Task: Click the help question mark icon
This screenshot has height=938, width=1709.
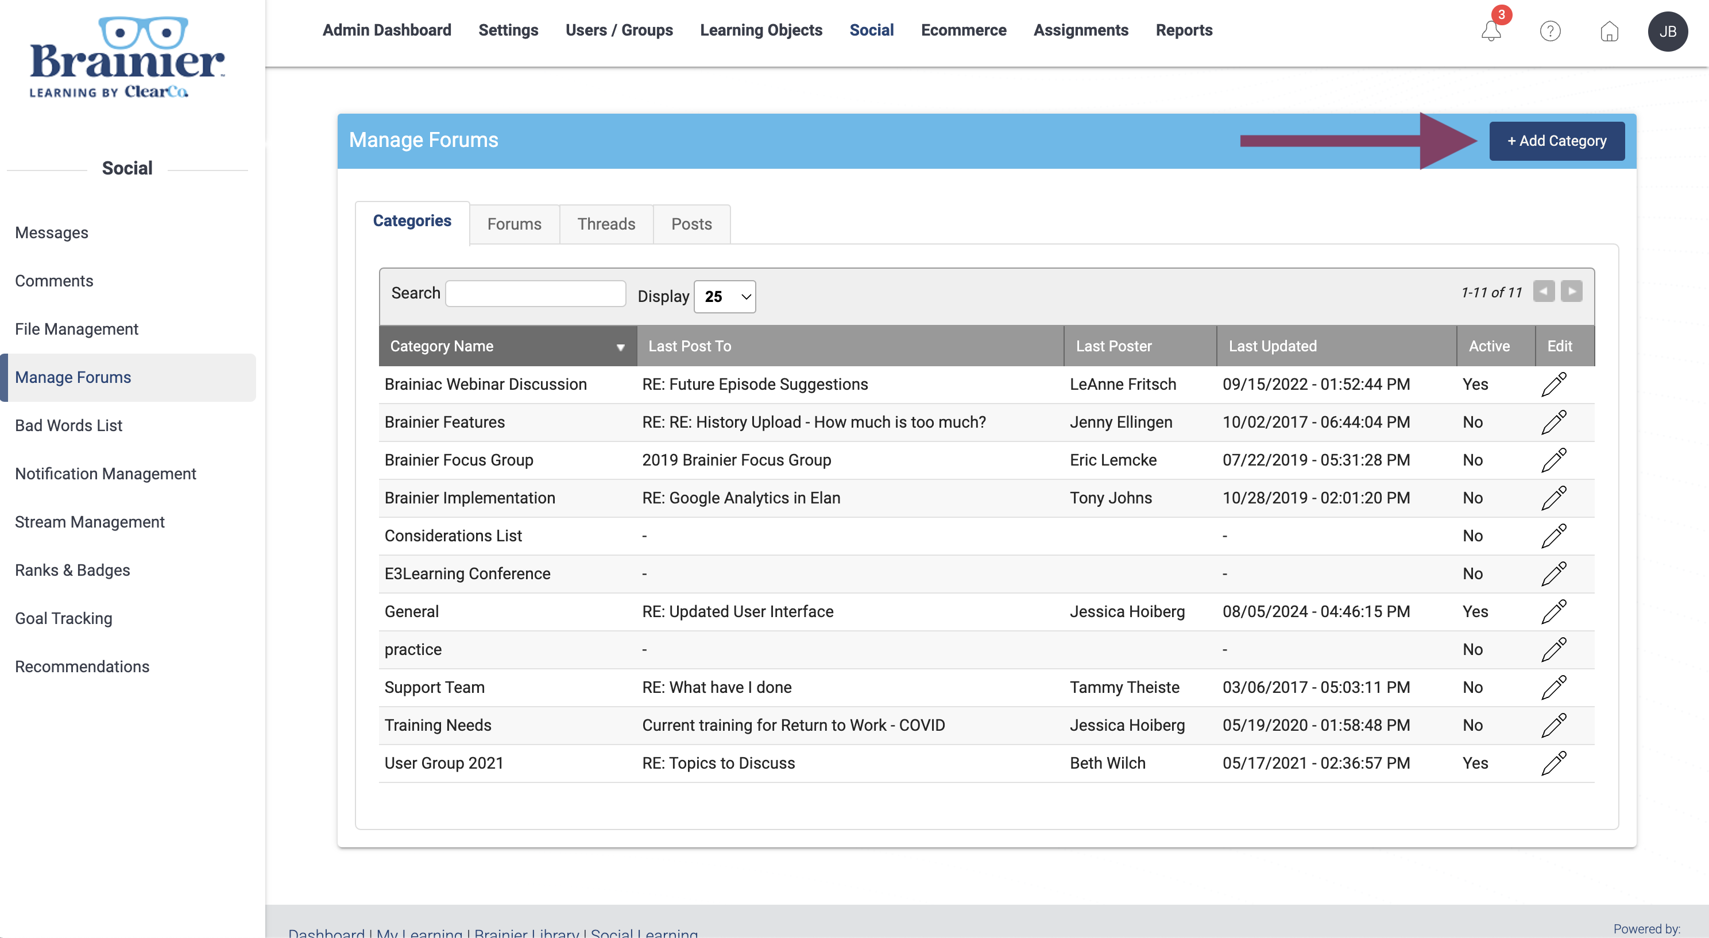Action: pos(1550,31)
